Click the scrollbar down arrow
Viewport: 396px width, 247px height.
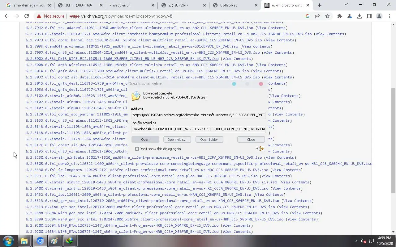(x=393, y=232)
